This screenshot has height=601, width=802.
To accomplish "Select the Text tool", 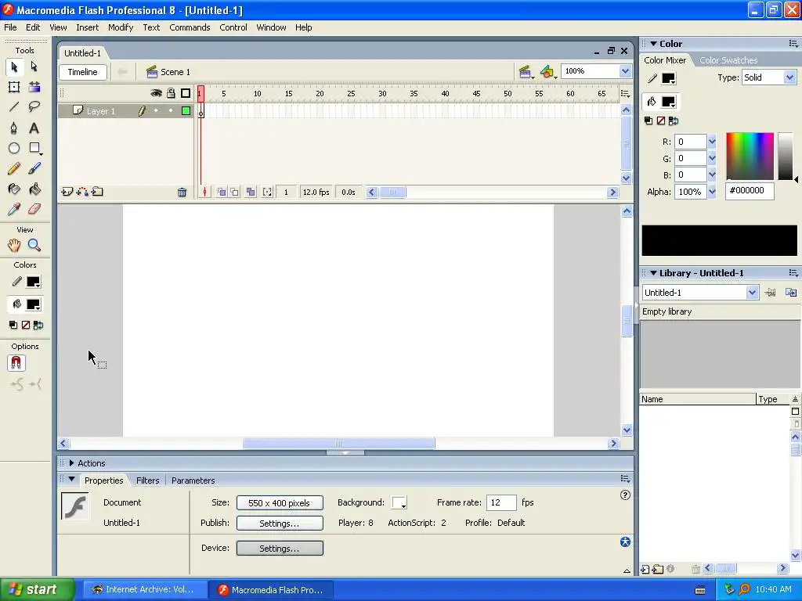I will click(x=34, y=128).
